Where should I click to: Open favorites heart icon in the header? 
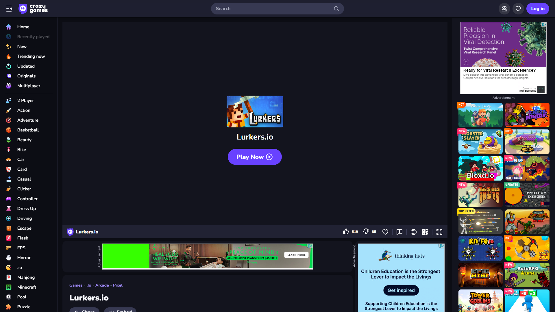tap(518, 9)
